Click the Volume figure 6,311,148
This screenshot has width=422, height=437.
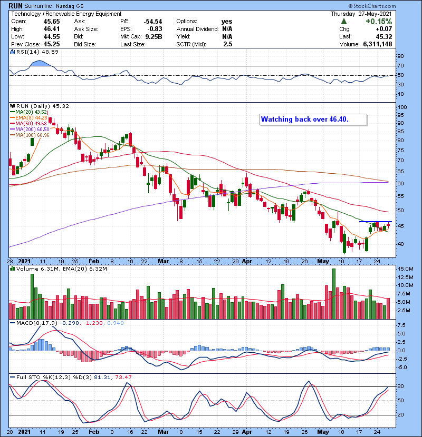pyautogui.click(x=378, y=44)
